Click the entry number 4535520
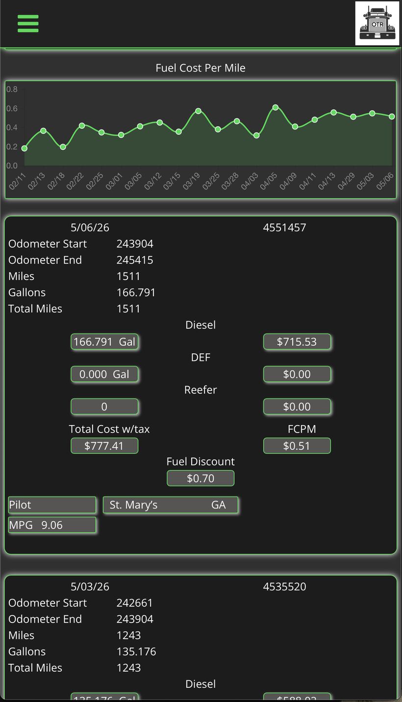 (284, 586)
